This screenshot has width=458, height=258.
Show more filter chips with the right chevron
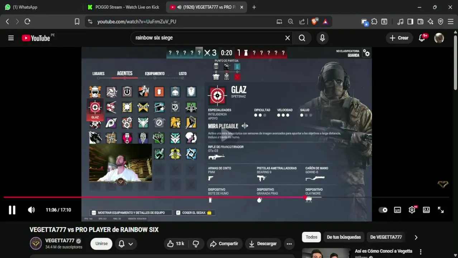pyautogui.click(x=416, y=237)
